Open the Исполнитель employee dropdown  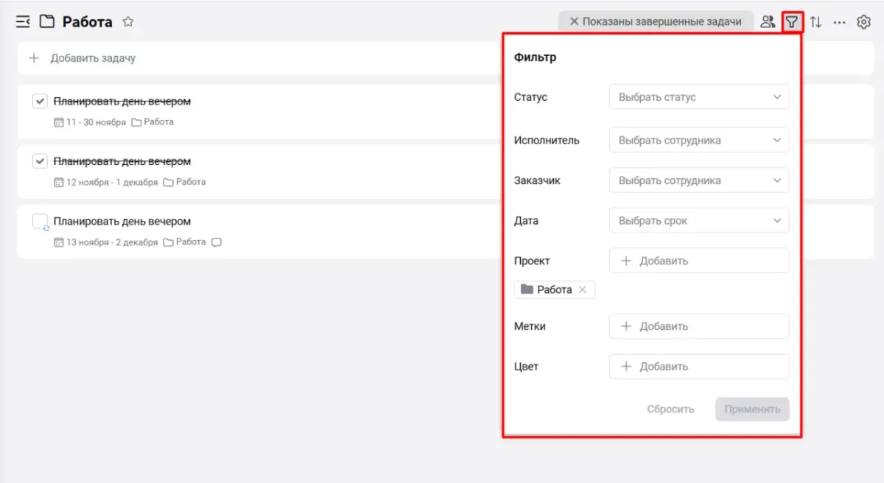698,141
